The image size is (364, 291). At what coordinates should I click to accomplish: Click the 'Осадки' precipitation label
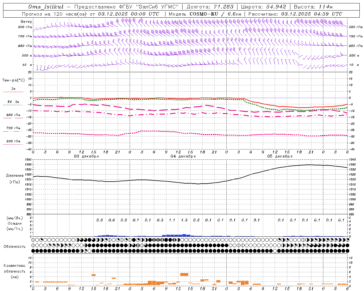(x=15, y=223)
